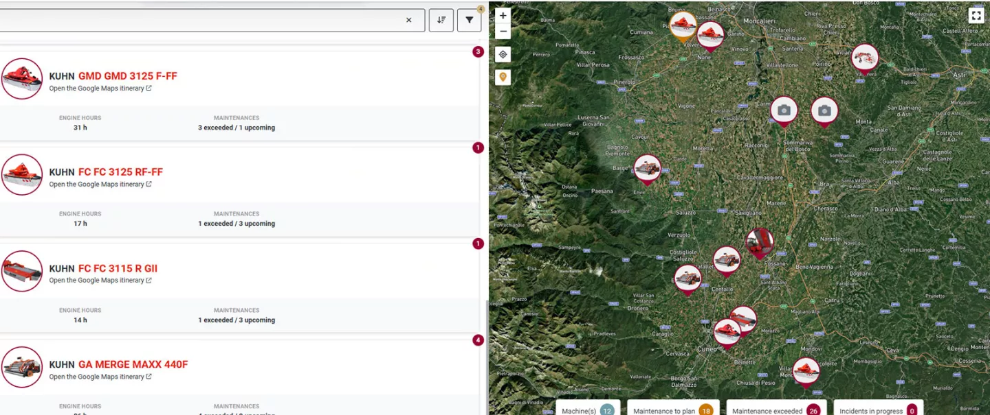This screenshot has height=415, width=990.
Task: Select the dark red marker above Fossano
Action: pyautogui.click(x=760, y=244)
